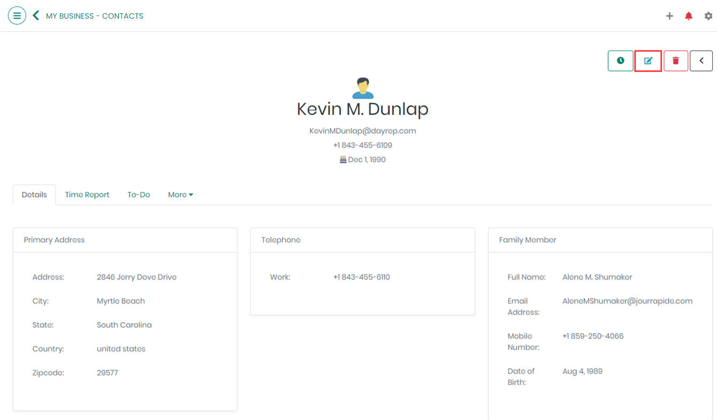Click the Telephone card header
The image size is (717, 420).
pyautogui.click(x=363, y=240)
